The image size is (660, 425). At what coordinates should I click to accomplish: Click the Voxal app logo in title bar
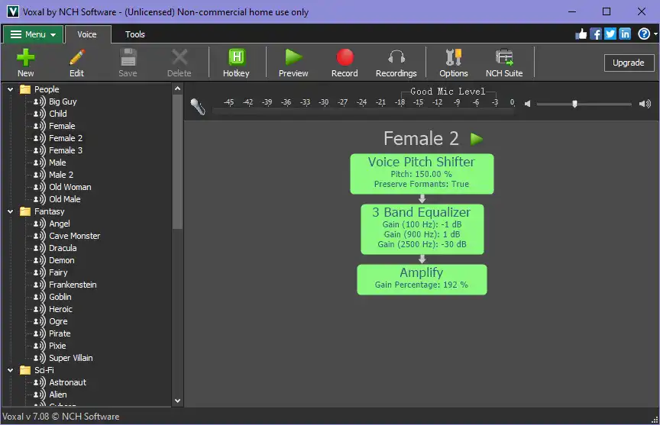[13, 11]
